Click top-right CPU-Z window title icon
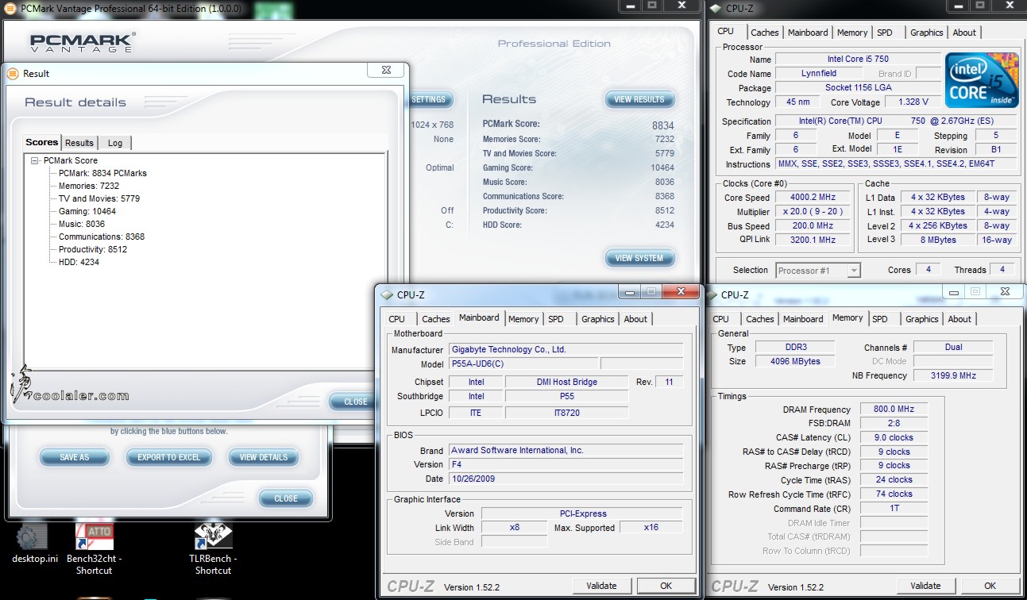 pos(716,9)
